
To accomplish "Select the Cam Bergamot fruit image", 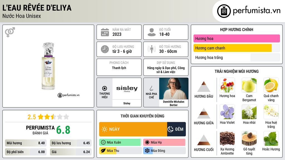I will pyautogui.click(x=249, y=85).
